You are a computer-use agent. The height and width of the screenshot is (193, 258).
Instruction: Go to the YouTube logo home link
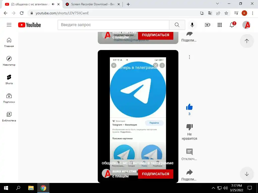point(29,25)
